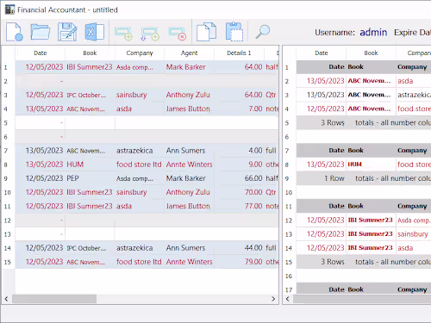Copy selection using copy icon
This screenshot has width=431, height=323.
coord(206,32)
